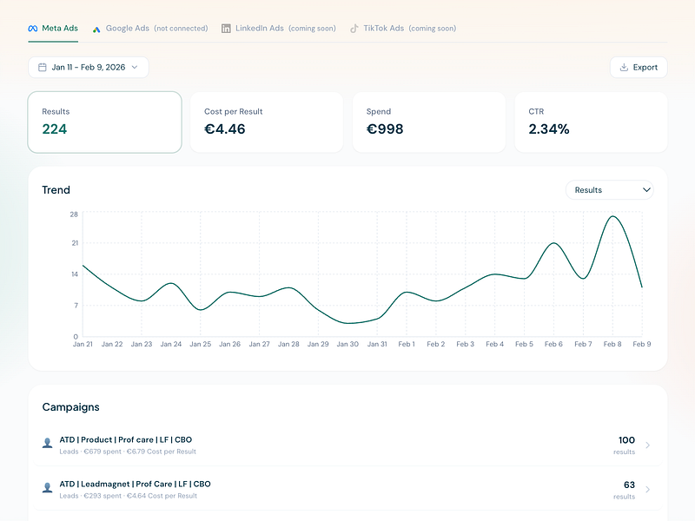Screen dimensions: 695x521
Task: Click the calendar icon in date picker
Action: click(x=42, y=68)
